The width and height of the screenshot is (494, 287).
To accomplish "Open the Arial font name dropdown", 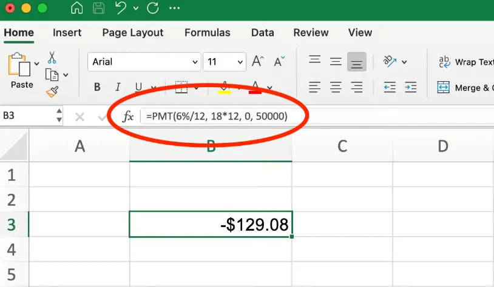I will tap(195, 62).
